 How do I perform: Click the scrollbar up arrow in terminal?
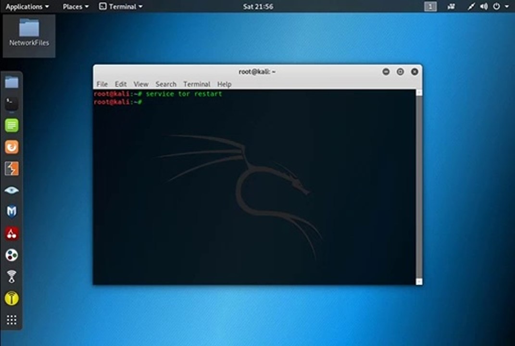(419, 93)
